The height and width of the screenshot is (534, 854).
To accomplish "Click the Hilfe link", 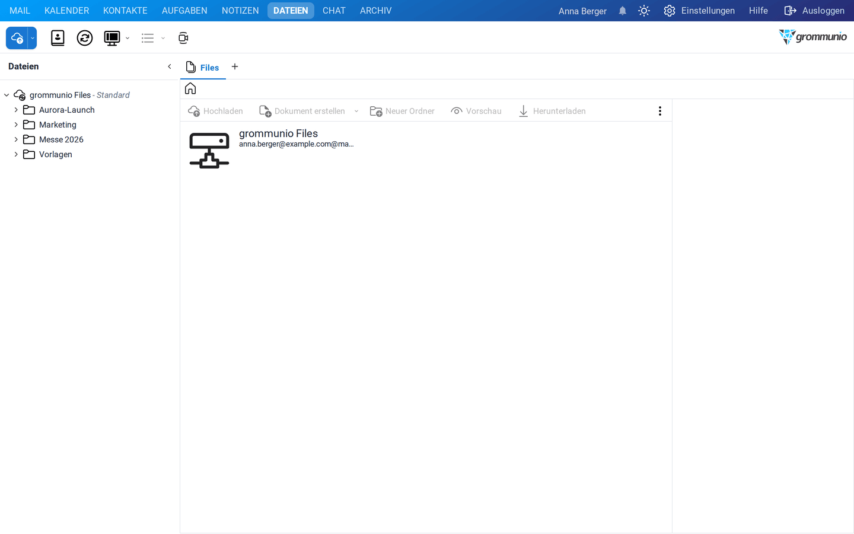I will (x=759, y=11).
